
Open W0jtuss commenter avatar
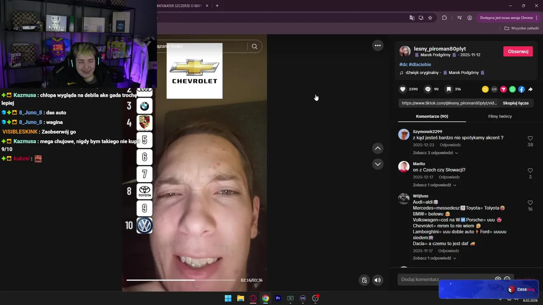click(404, 199)
